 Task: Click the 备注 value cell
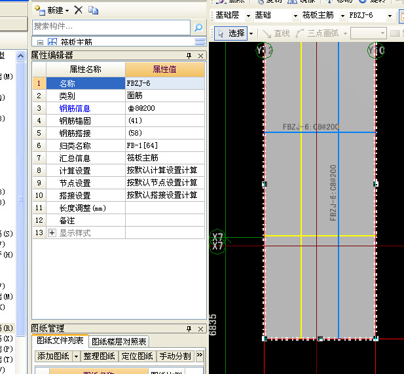pyautogui.click(x=165, y=220)
